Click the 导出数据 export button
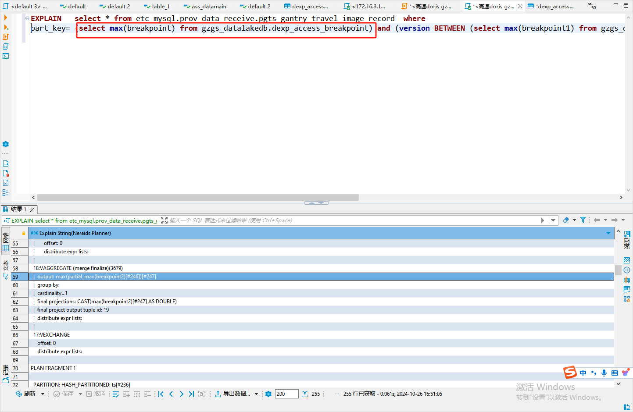Viewport: 633px width, 412px height. pyautogui.click(x=232, y=394)
